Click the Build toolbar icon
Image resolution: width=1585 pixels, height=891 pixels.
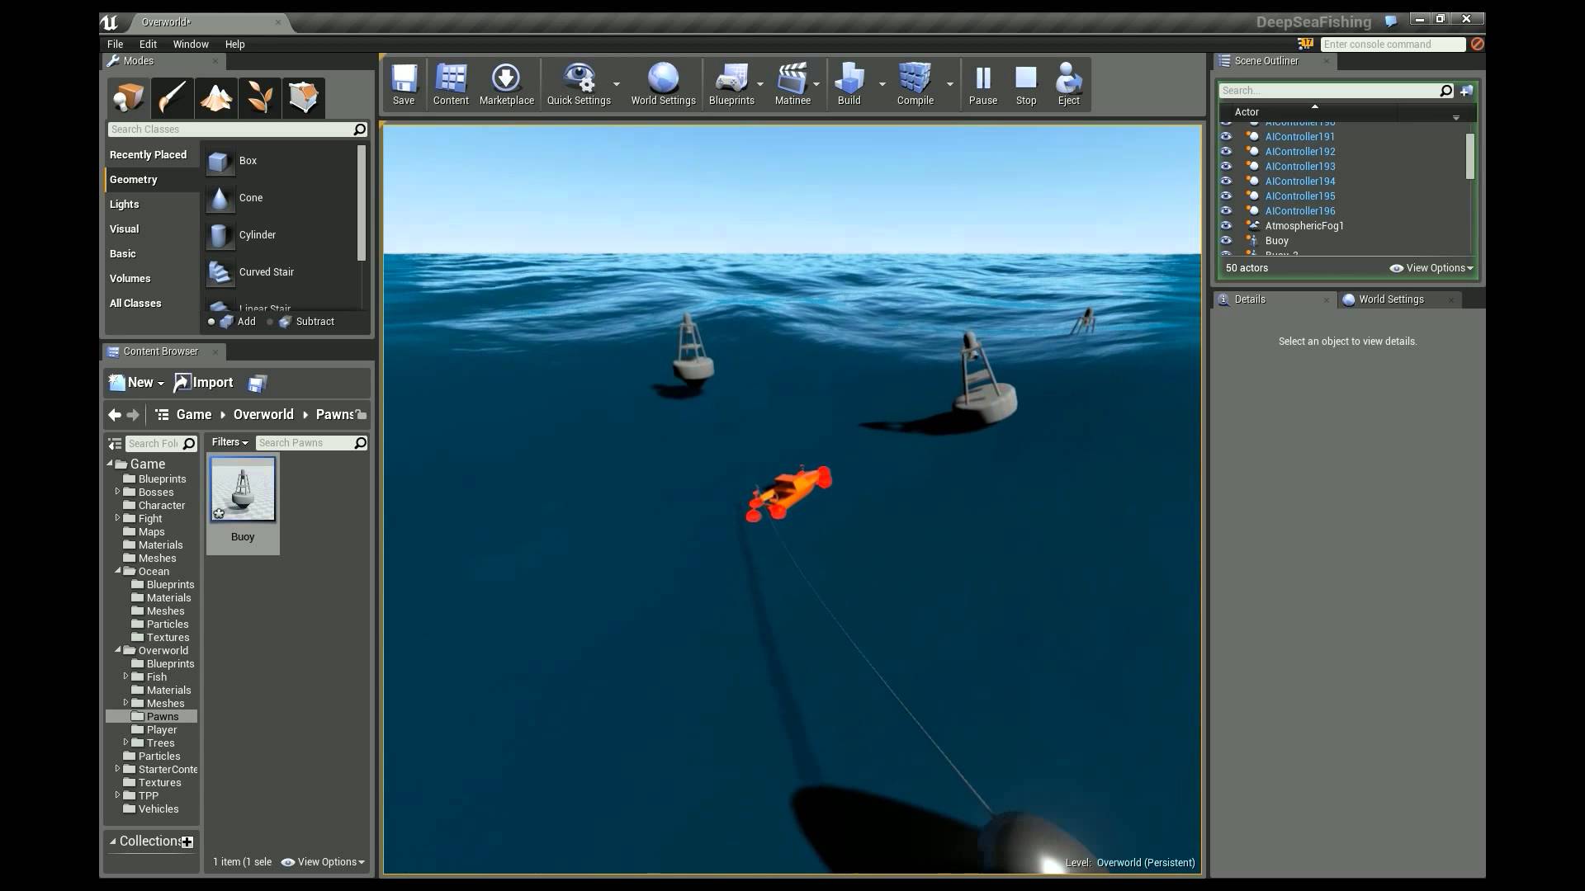coord(849,84)
